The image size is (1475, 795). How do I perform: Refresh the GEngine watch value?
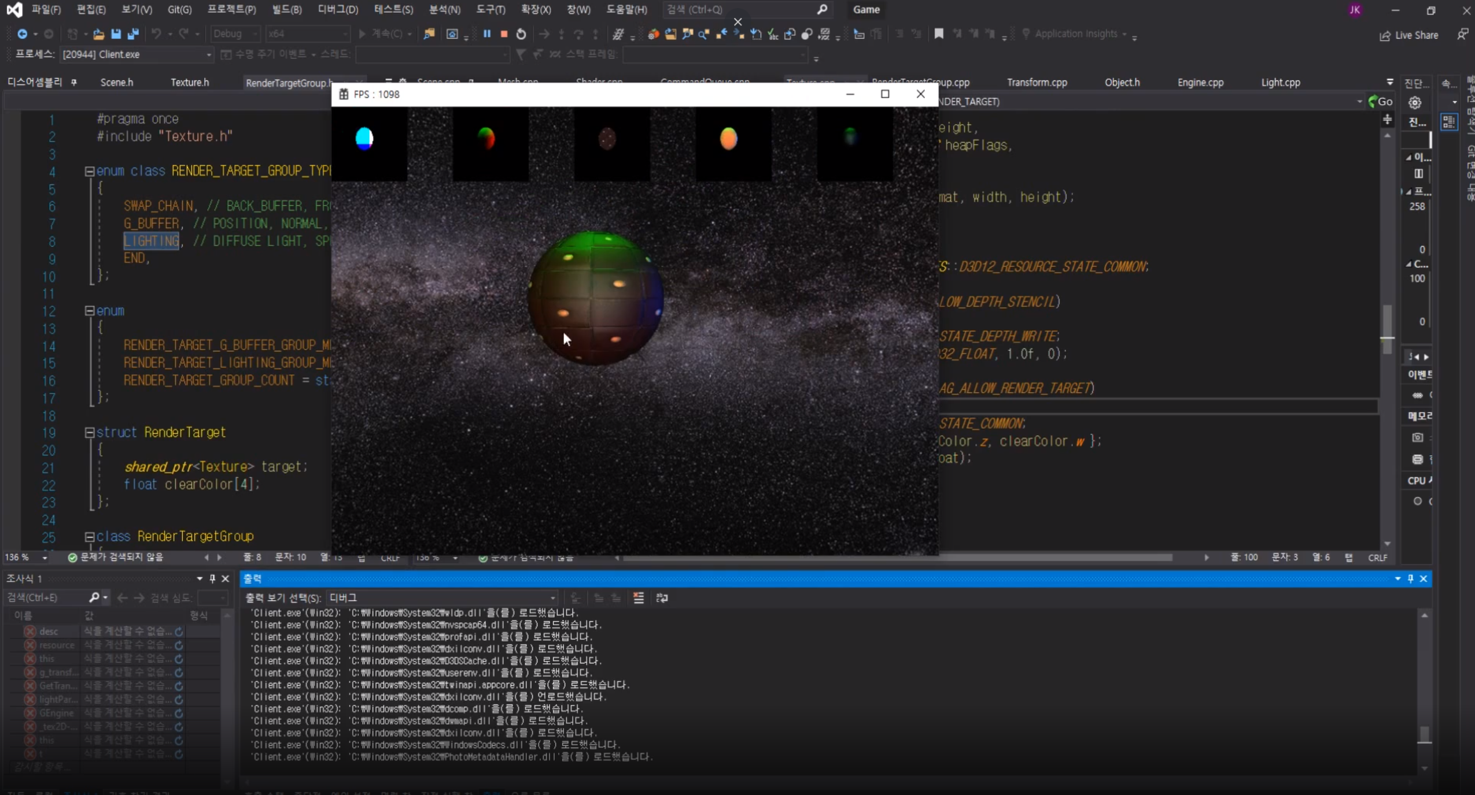click(179, 713)
